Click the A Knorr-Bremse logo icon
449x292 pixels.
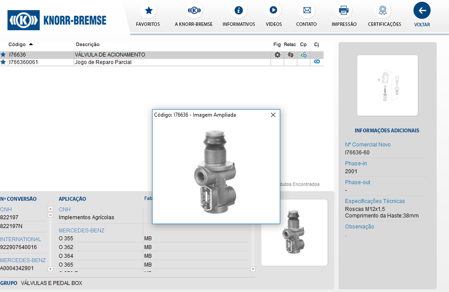pyautogui.click(x=194, y=10)
